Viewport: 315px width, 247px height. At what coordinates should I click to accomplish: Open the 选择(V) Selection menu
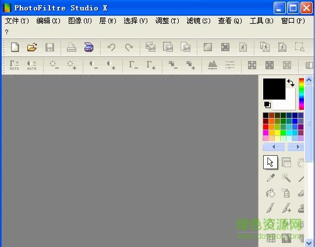(136, 21)
